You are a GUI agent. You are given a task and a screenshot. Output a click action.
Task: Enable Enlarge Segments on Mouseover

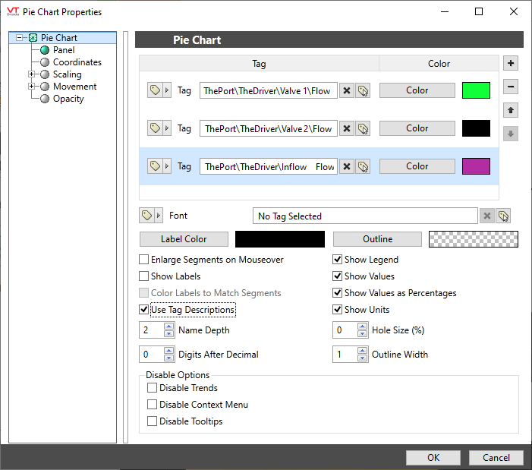pyautogui.click(x=144, y=260)
